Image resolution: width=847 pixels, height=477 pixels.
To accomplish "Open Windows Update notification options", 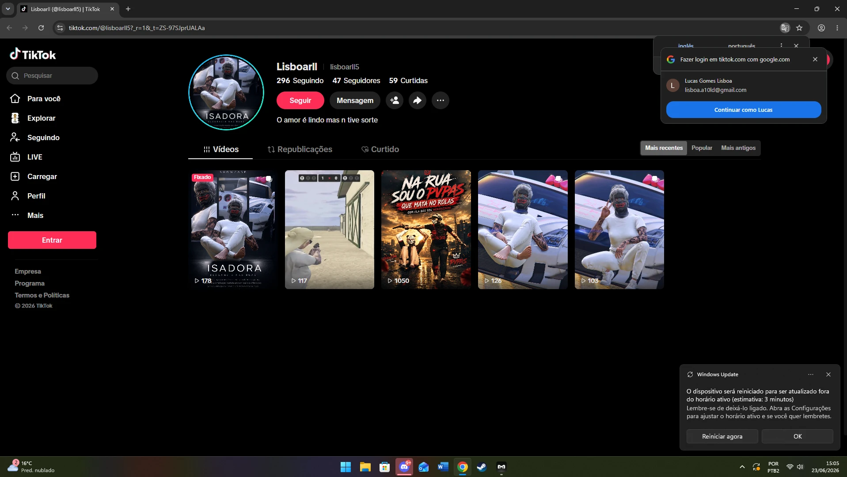I will [x=811, y=374].
